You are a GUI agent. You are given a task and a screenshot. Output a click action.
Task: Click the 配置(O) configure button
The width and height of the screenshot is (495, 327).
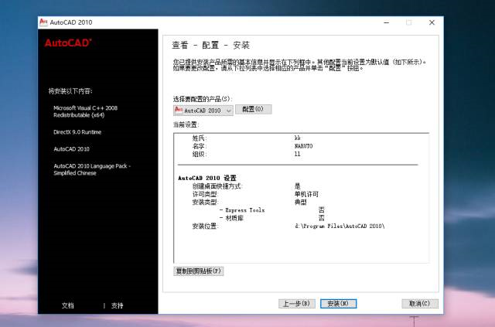tap(253, 109)
